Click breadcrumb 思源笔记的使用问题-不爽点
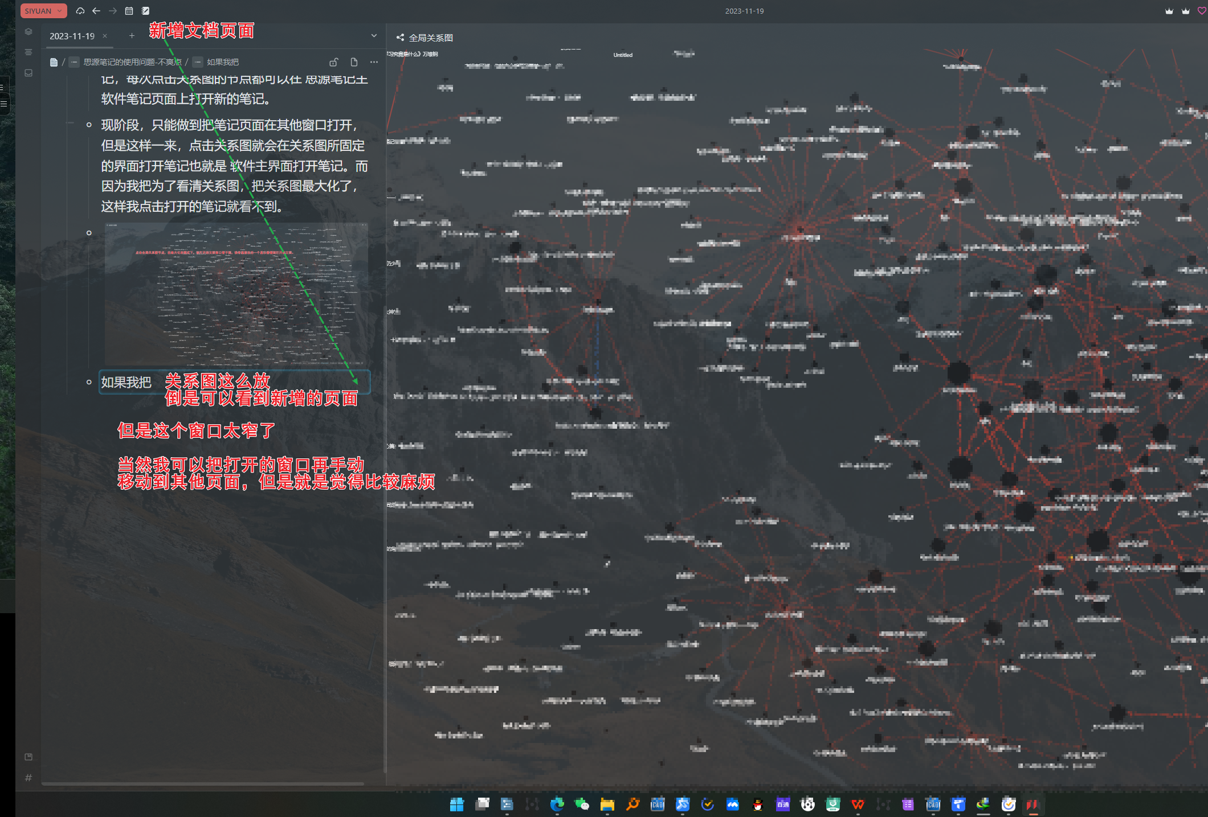The height and width of the screenshot is (817, 1208). tap(132, 62)
